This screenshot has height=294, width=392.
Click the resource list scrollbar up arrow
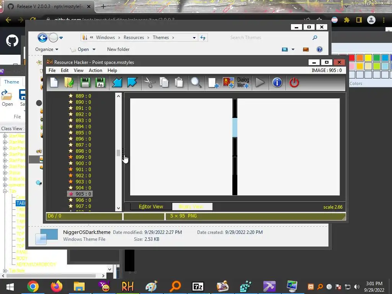pos(119,96)
